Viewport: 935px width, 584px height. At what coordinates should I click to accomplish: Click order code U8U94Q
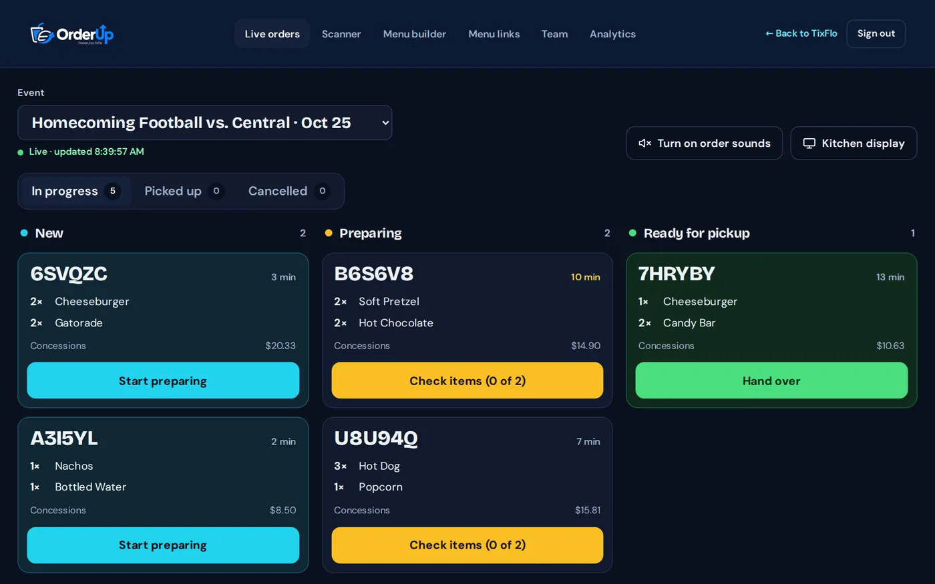pos(376,439)
